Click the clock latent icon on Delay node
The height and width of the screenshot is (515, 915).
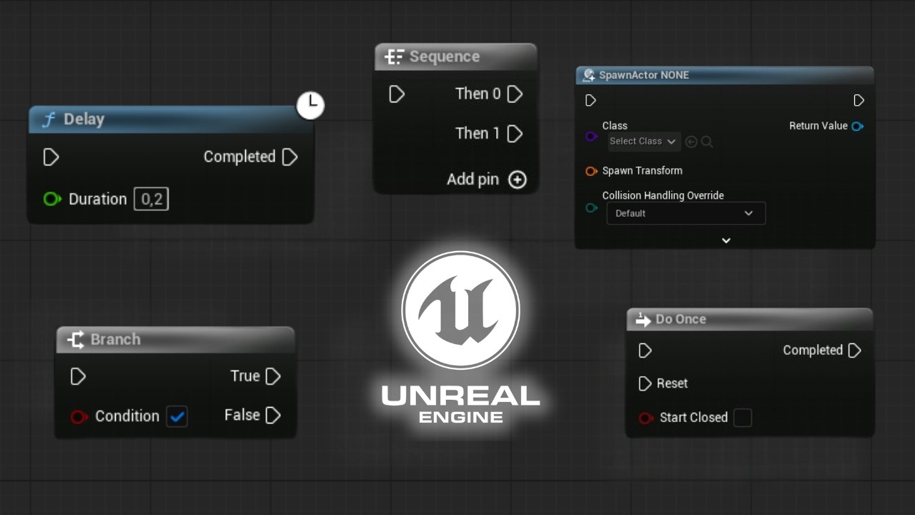tap(310, 105)
